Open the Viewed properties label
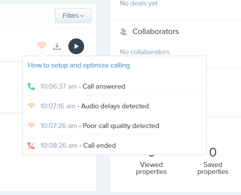Screen dimensions: 241x195 click(151, 168)
